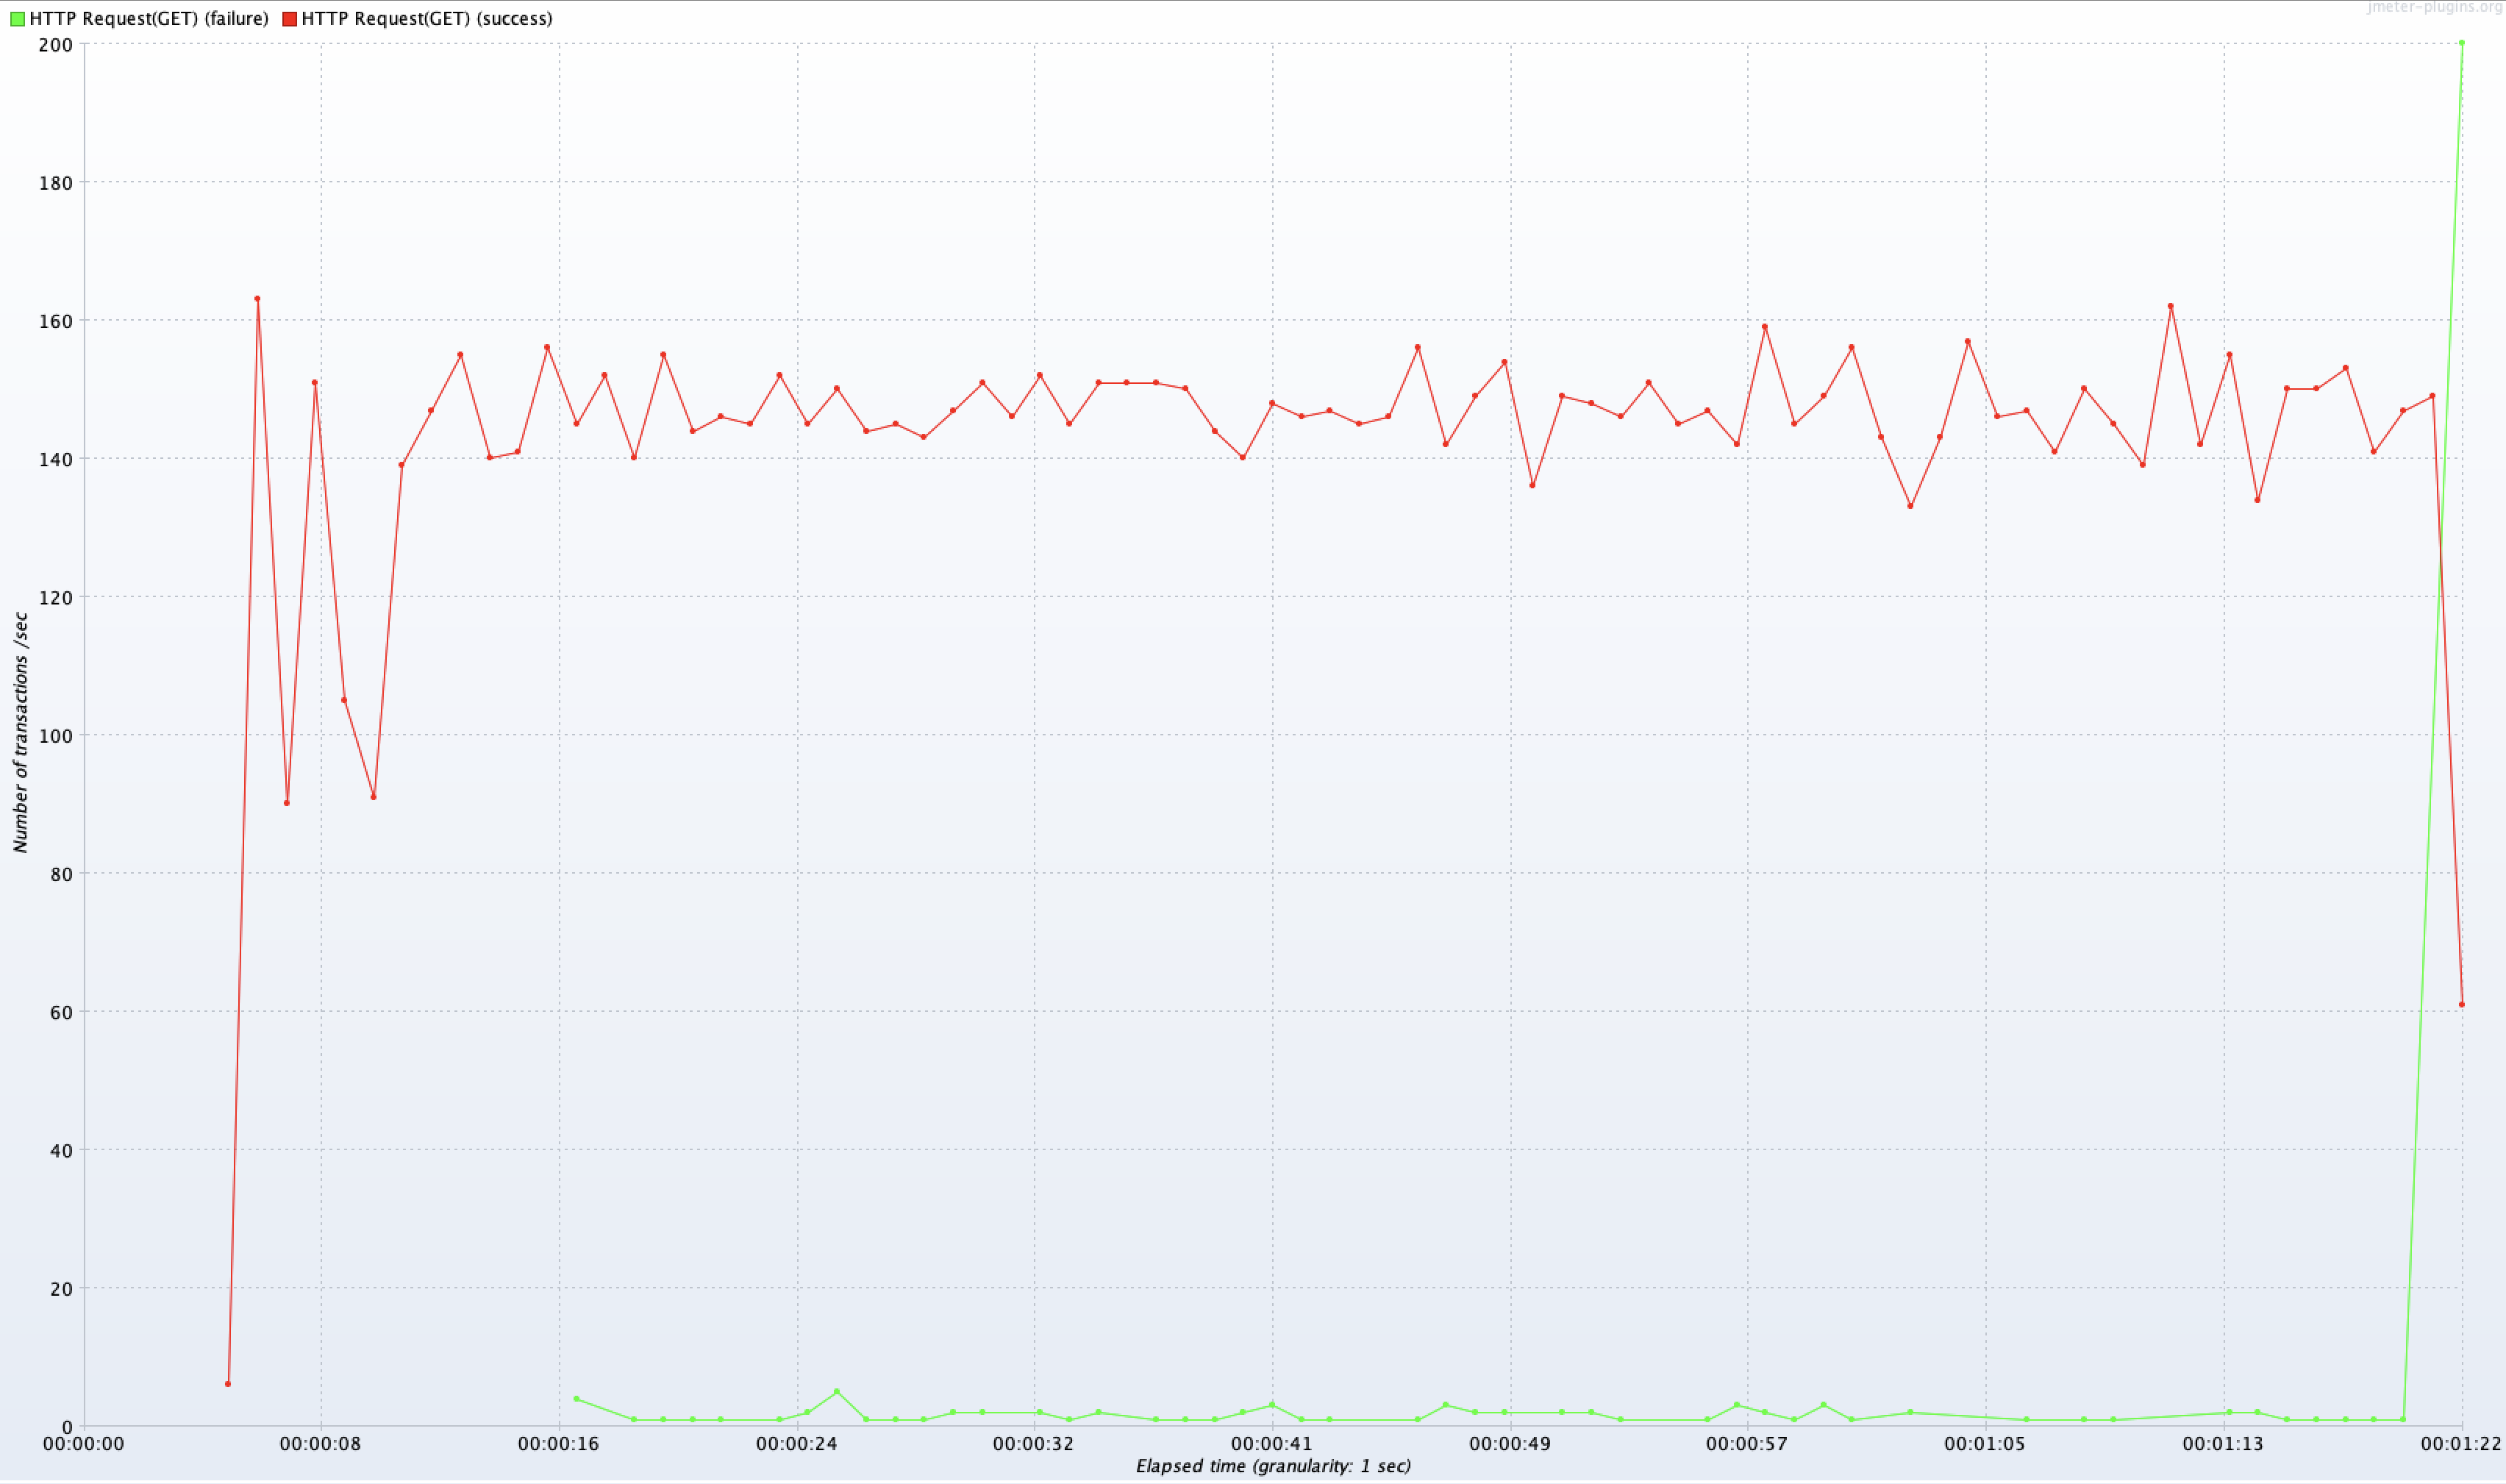Viewport: 2506px width, 1484px height.
Task: Click the 00:00:24 time label
Action: coord(796,1445)
